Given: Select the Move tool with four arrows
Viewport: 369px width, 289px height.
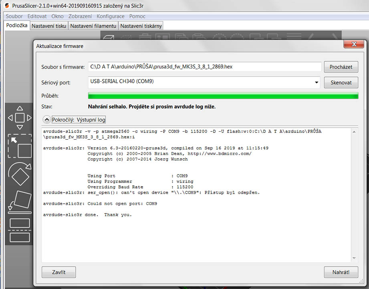Looking at the screenshot, I should [20, 118].
